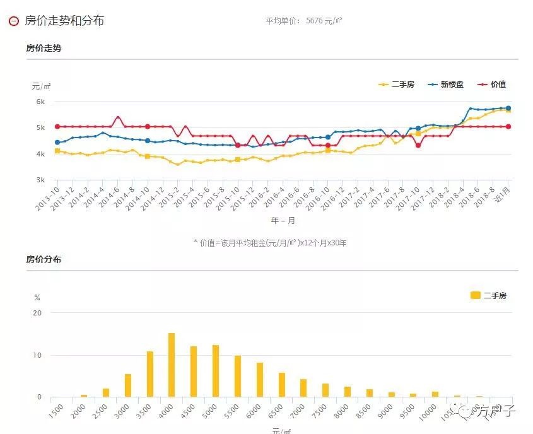This screenshot has height=434, width=533.
Task: Select yellow 二手房 square marker at 2013-10
Action: tap(57, 151)
